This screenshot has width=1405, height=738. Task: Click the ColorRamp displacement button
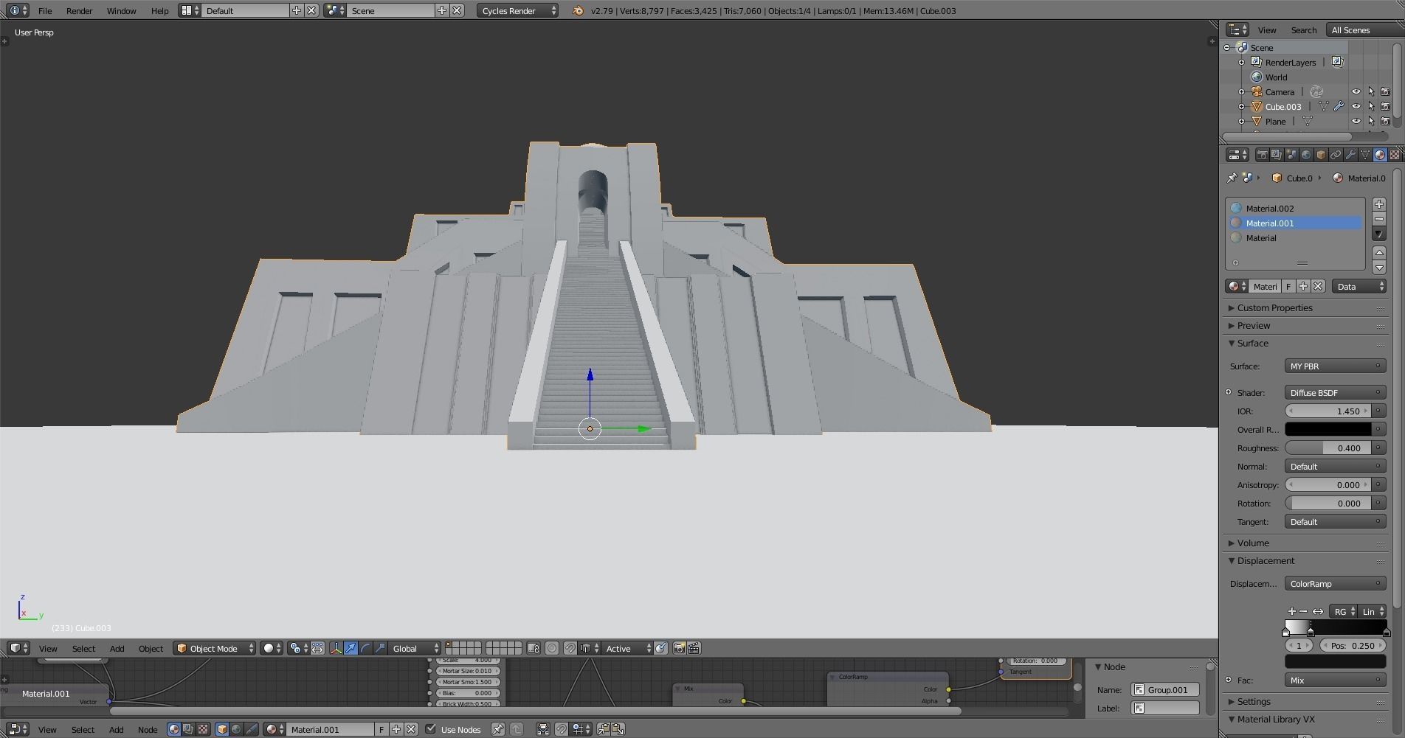point(1335,583)
